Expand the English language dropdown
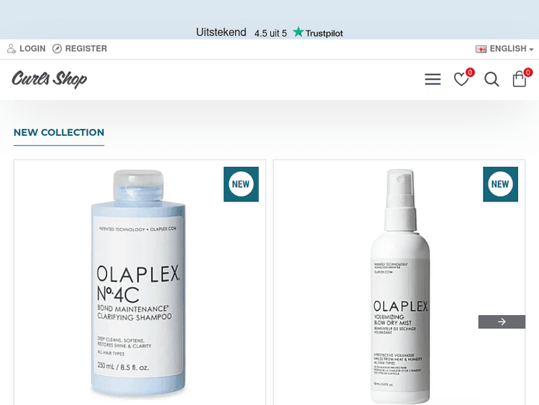The width and height of the screenshot is (539, 405). click(505, 49)
